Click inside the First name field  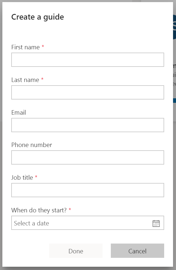tap(87, 60)
